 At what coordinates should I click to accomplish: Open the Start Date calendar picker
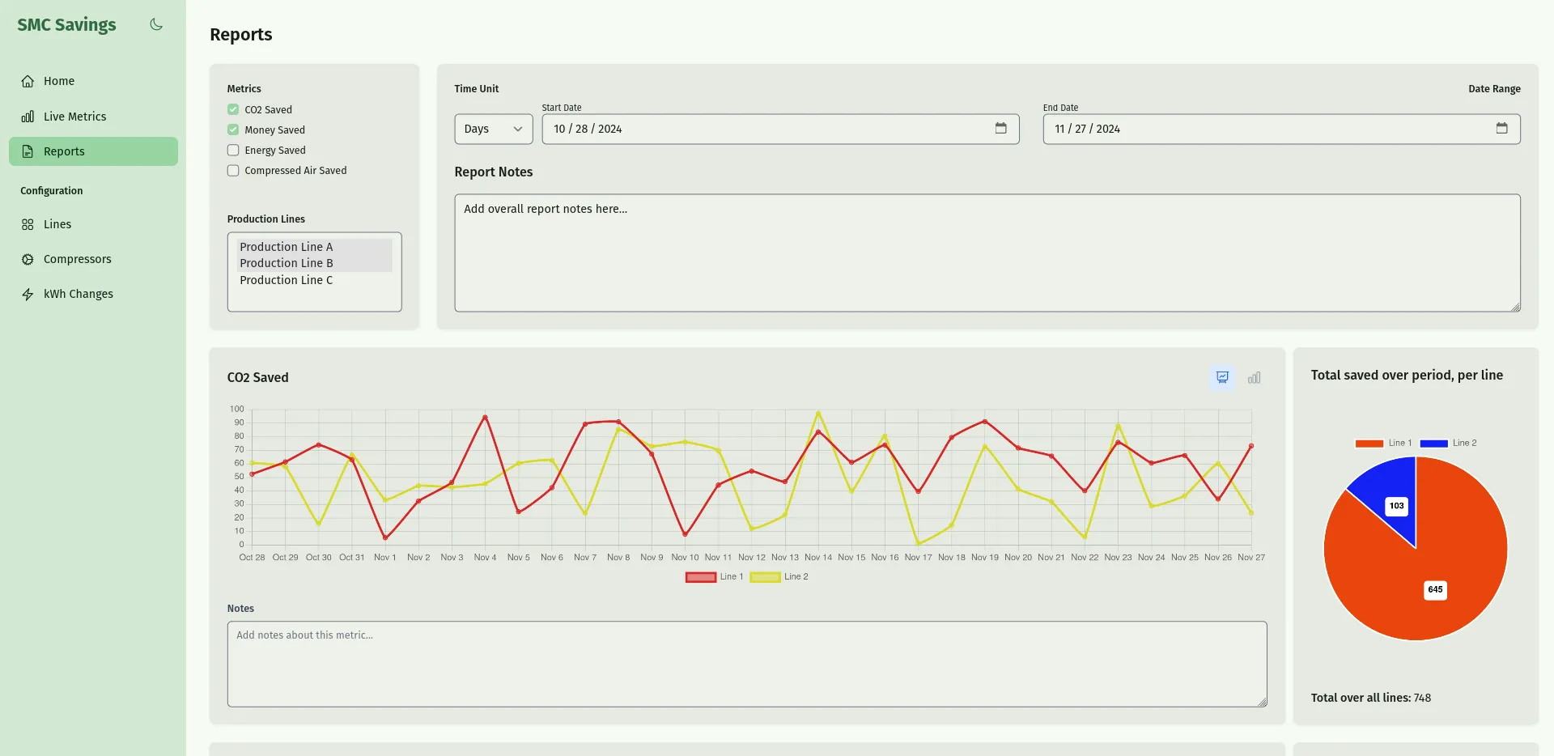[x=1000, y=129]
